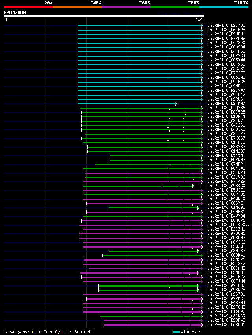Click the cyan ~100% legend segment
252x335 pixels.
point(224,7)
